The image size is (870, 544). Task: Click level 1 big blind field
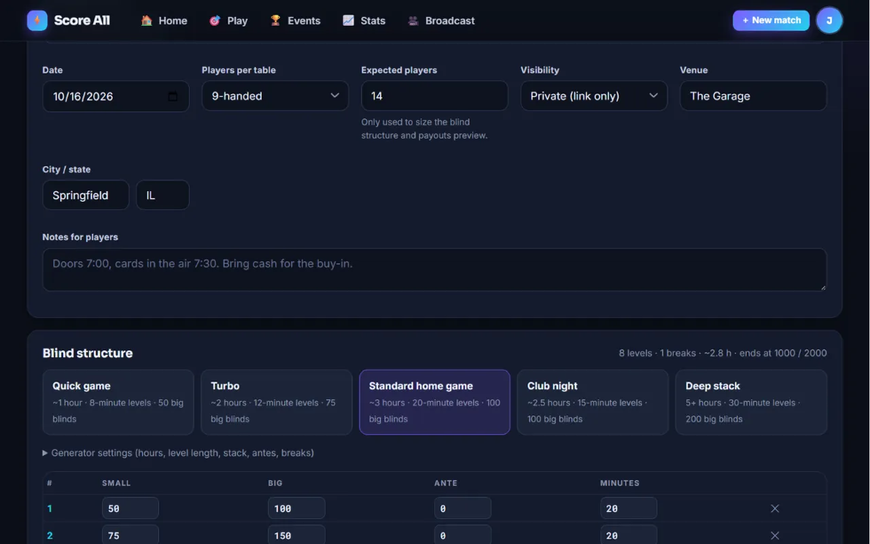pyautogui.click(x=296, y=509)
